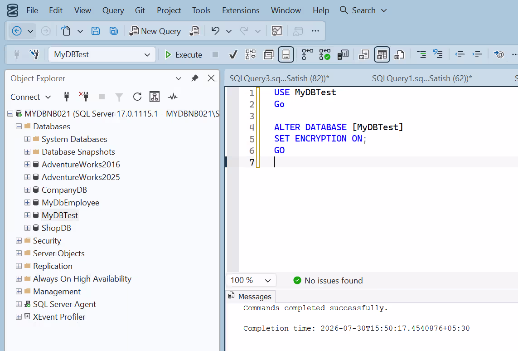The width and height of the screenshot is (518, 351).
Task: Select the ShopDB database in tree
Action: point(56,228)
